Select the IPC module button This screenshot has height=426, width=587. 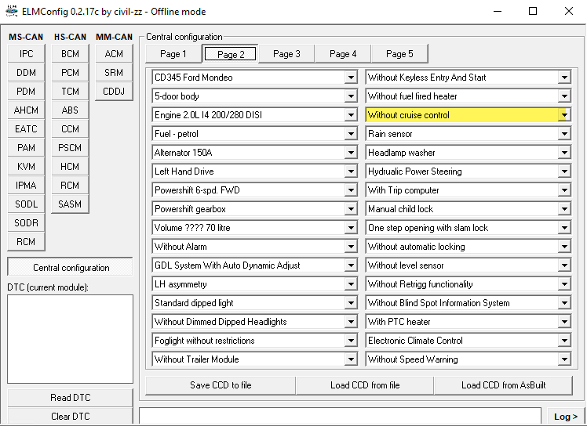(x=26, y=54)
